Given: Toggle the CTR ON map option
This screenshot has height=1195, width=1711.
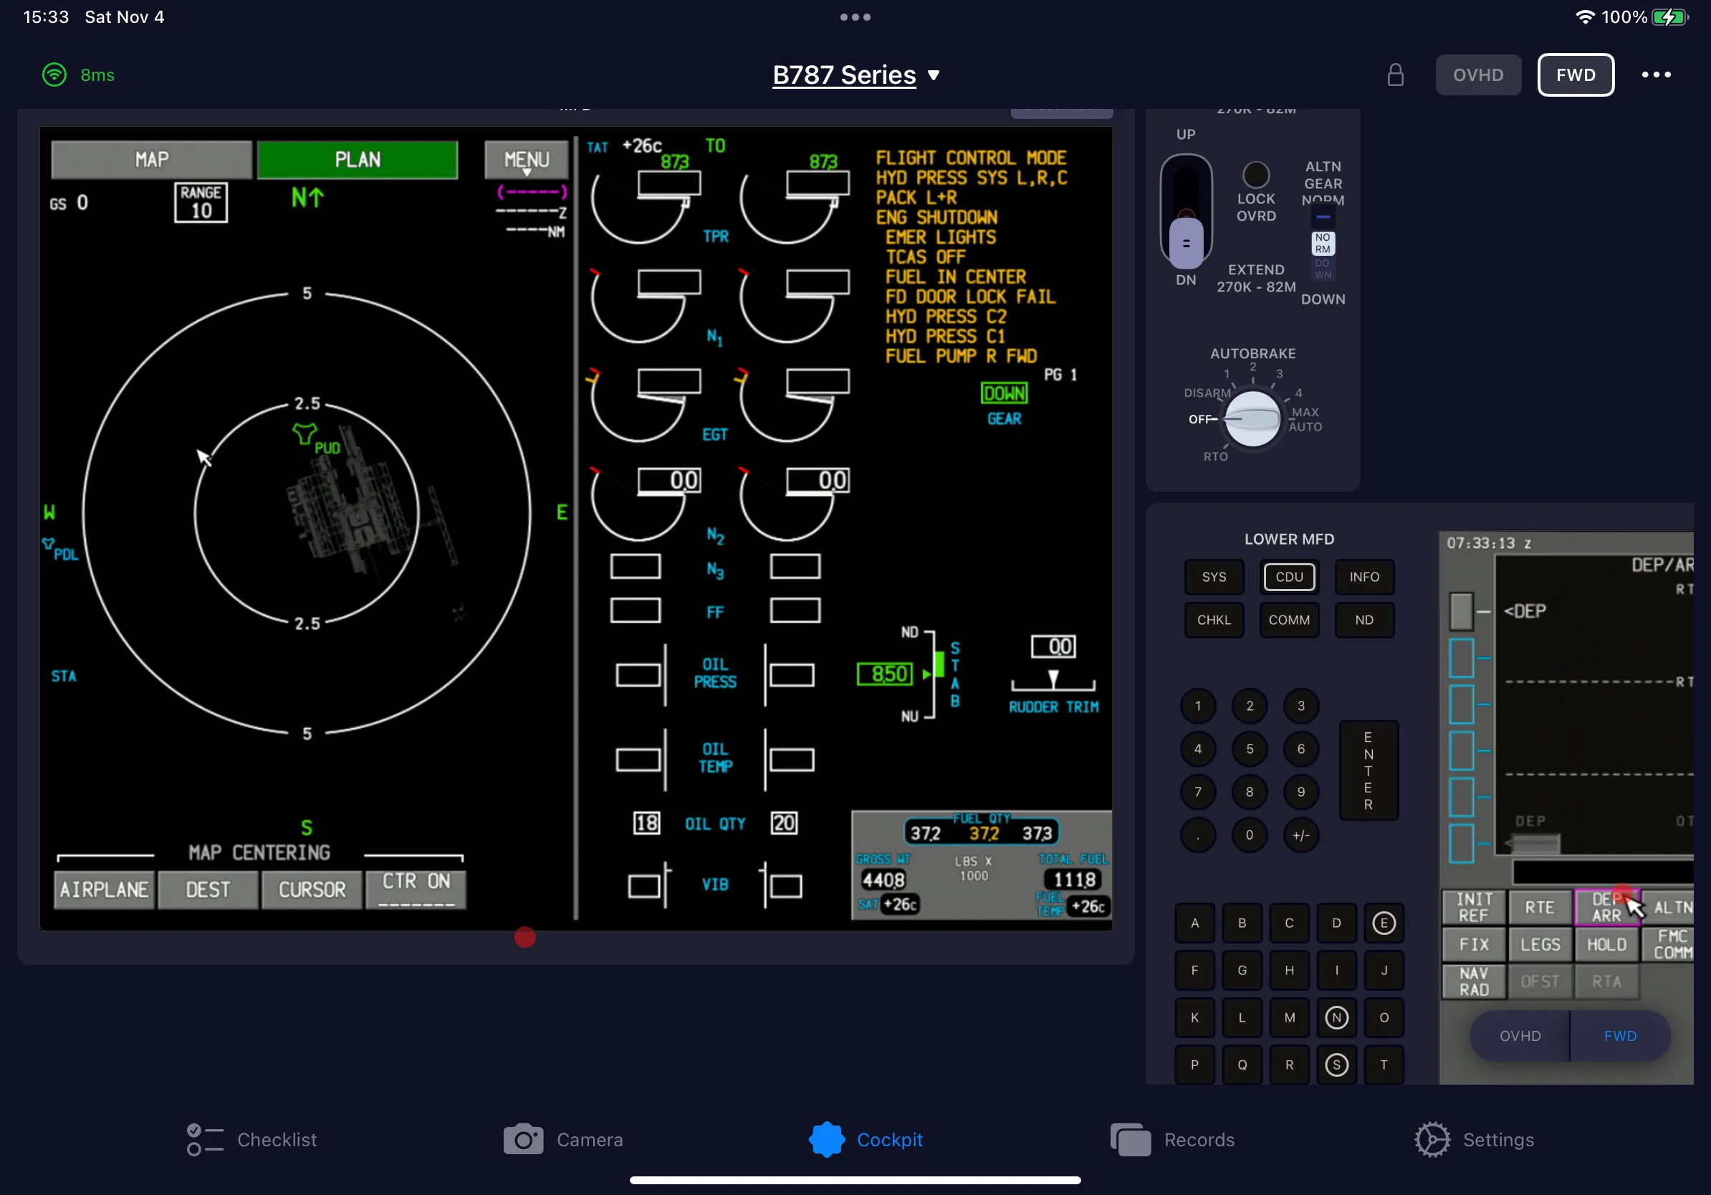Looking at the screenshot, I should [416, 890].
